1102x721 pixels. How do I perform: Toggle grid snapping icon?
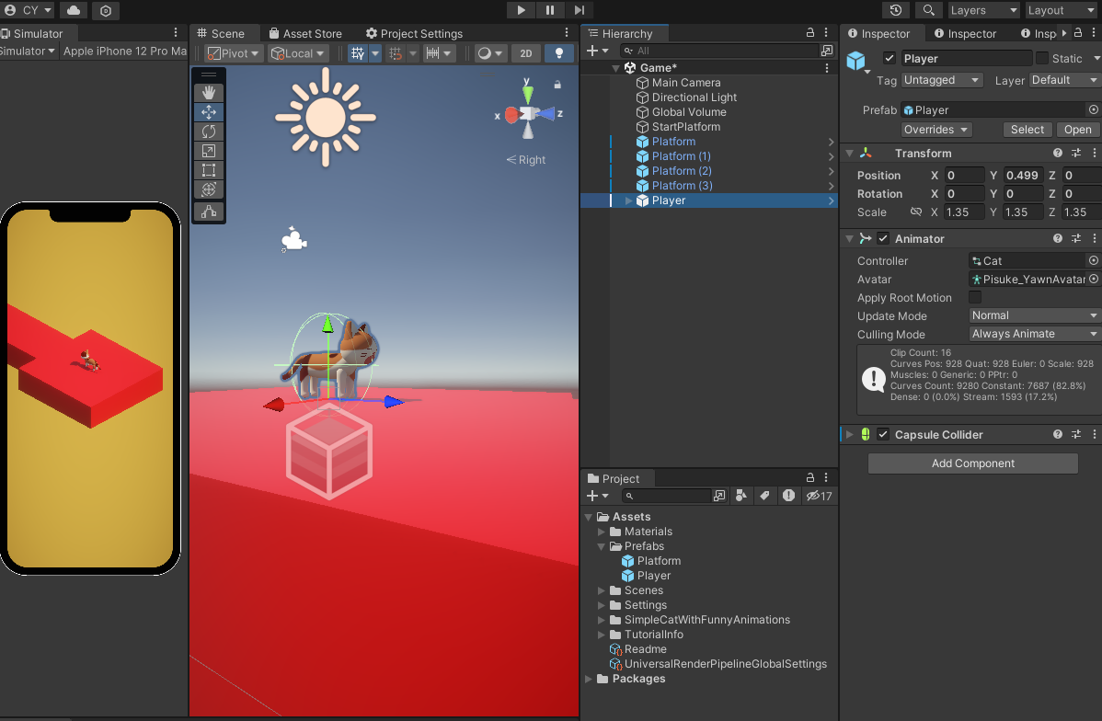[x=396, y=53]
